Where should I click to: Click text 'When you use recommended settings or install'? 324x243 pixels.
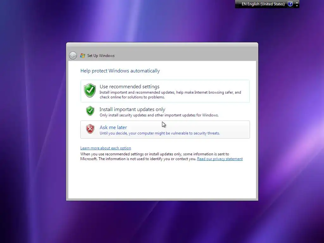120,154
